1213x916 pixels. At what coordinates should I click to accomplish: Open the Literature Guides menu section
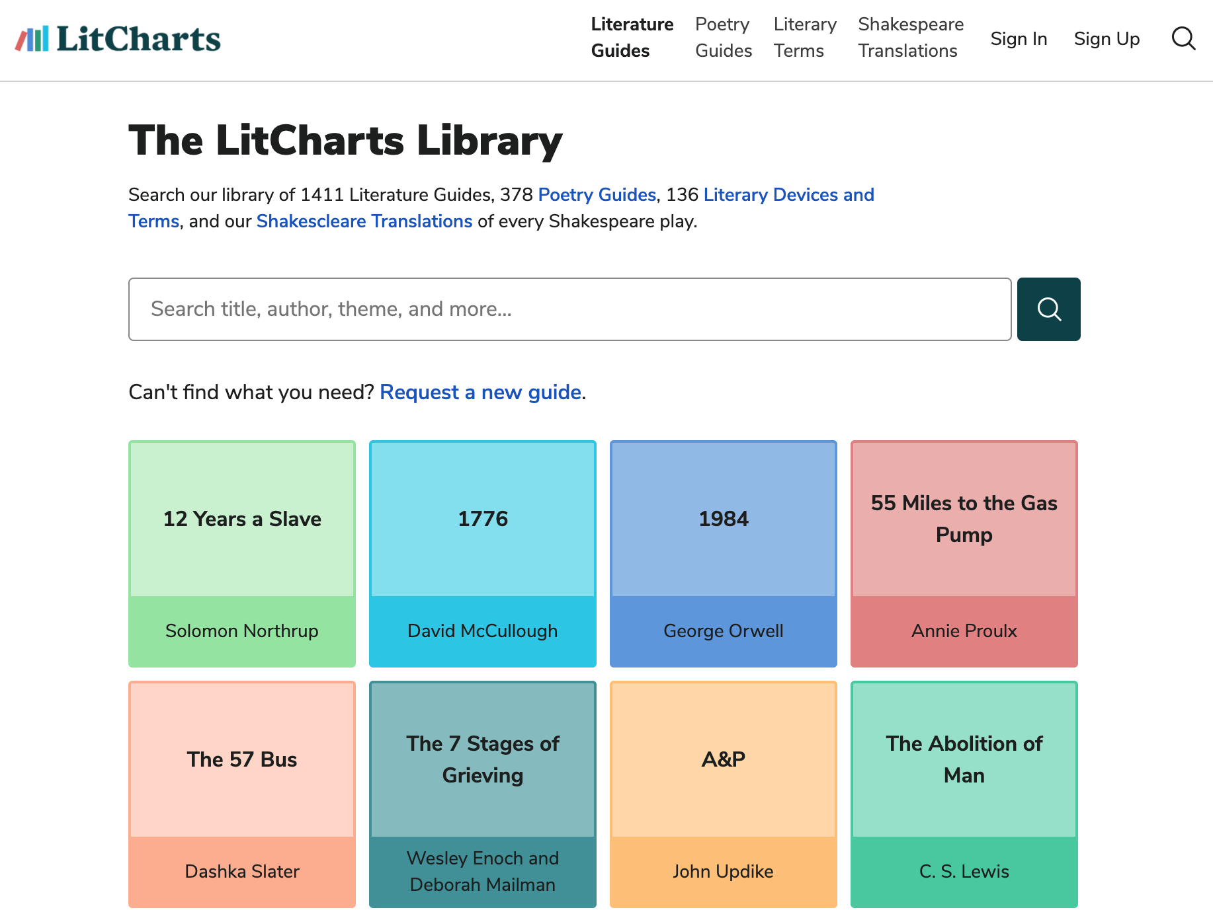click(x=632, y=38)
